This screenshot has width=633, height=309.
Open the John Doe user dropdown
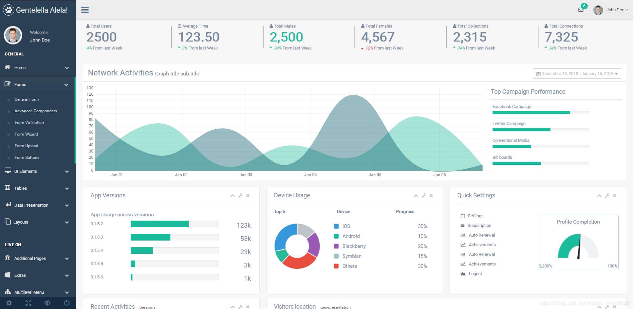pos(611,10)
